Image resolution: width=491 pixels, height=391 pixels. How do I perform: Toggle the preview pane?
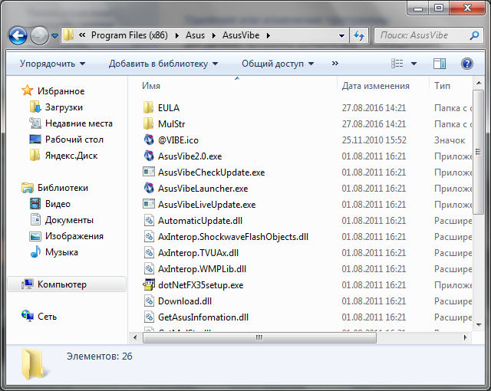pos(440,64)
